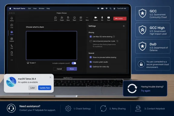This screenshot has height=116, width=174.
Task: Show the People panel in meeting
Action: [62, 18]
